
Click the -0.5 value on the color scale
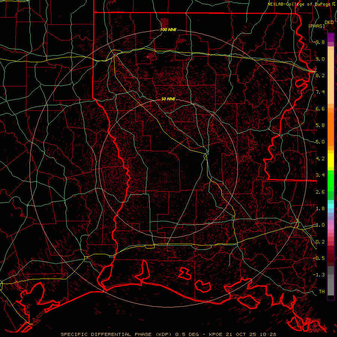pos(319,258)
